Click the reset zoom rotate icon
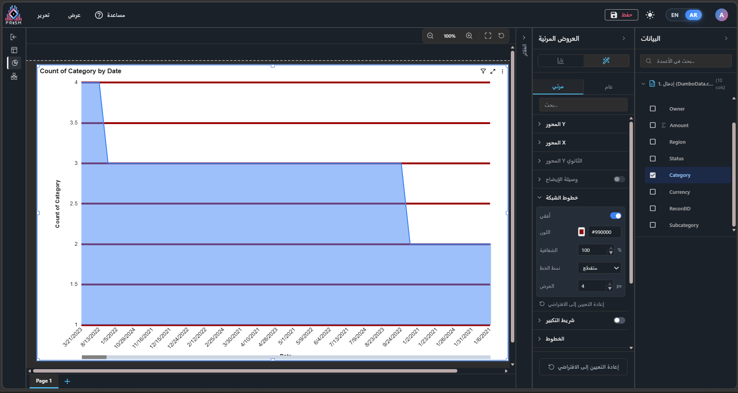This screenshot has width=738, height=393. pos(501,36)
